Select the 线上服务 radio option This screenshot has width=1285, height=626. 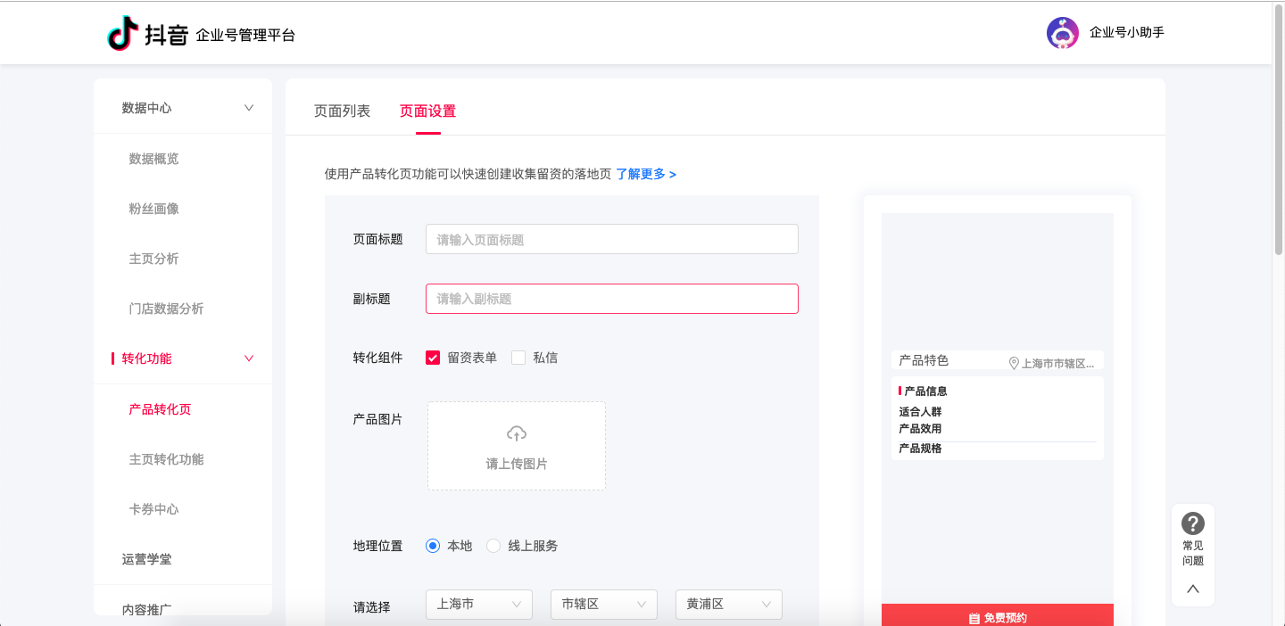pyautogui.click(x=493, y=545)
